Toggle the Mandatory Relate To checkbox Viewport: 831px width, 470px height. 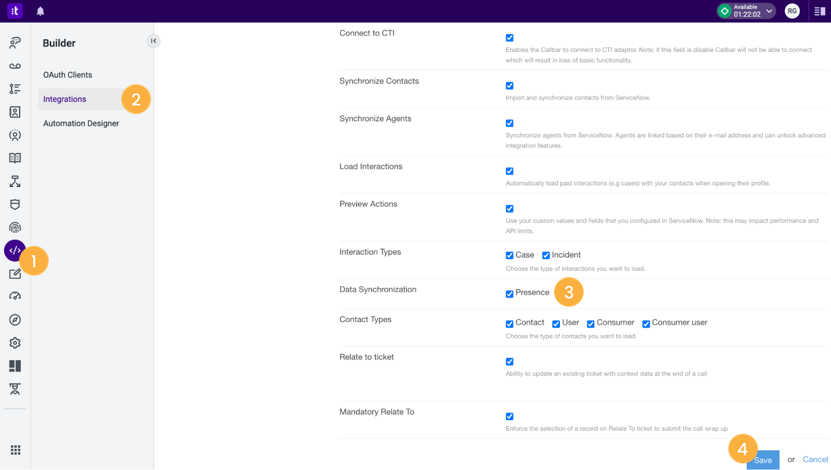click(x=510, y=417)
